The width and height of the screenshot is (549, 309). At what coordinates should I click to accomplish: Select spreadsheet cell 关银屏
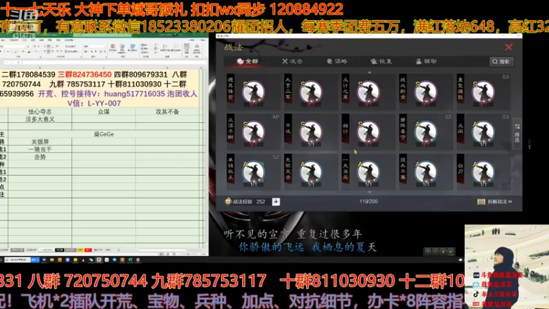[40, 141]
